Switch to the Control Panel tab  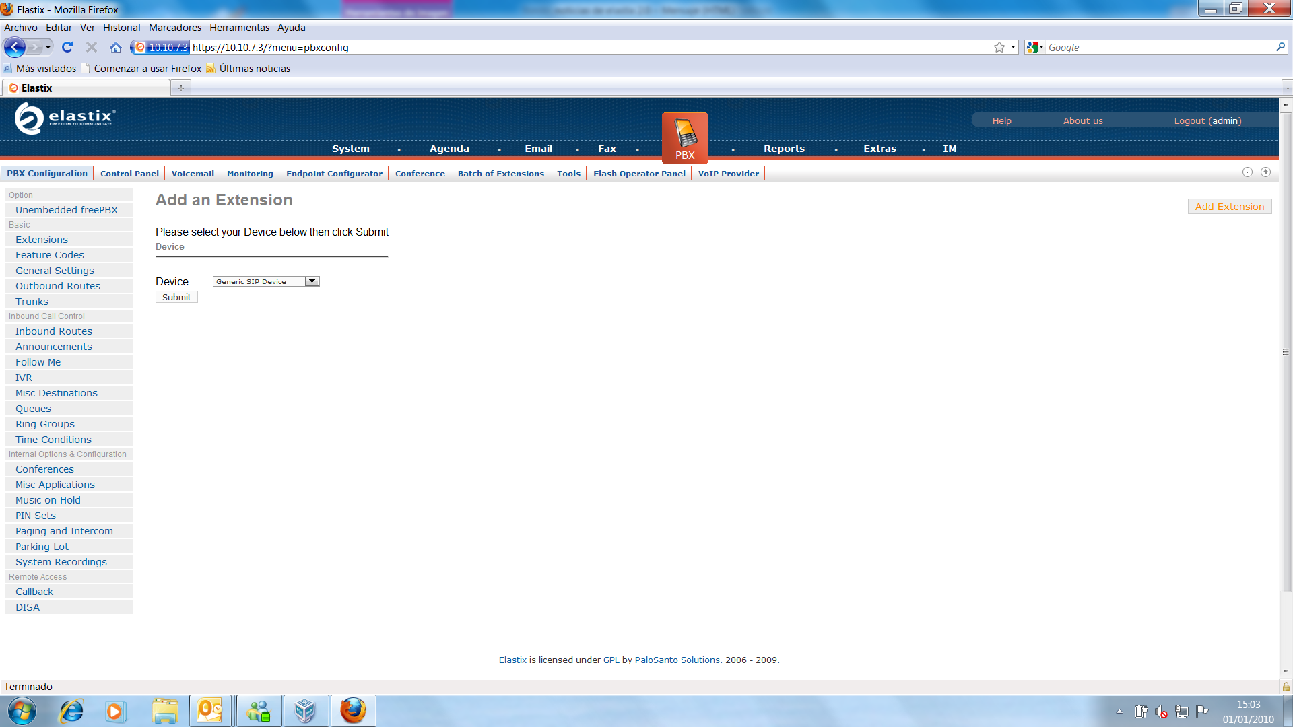click(129, 174)
